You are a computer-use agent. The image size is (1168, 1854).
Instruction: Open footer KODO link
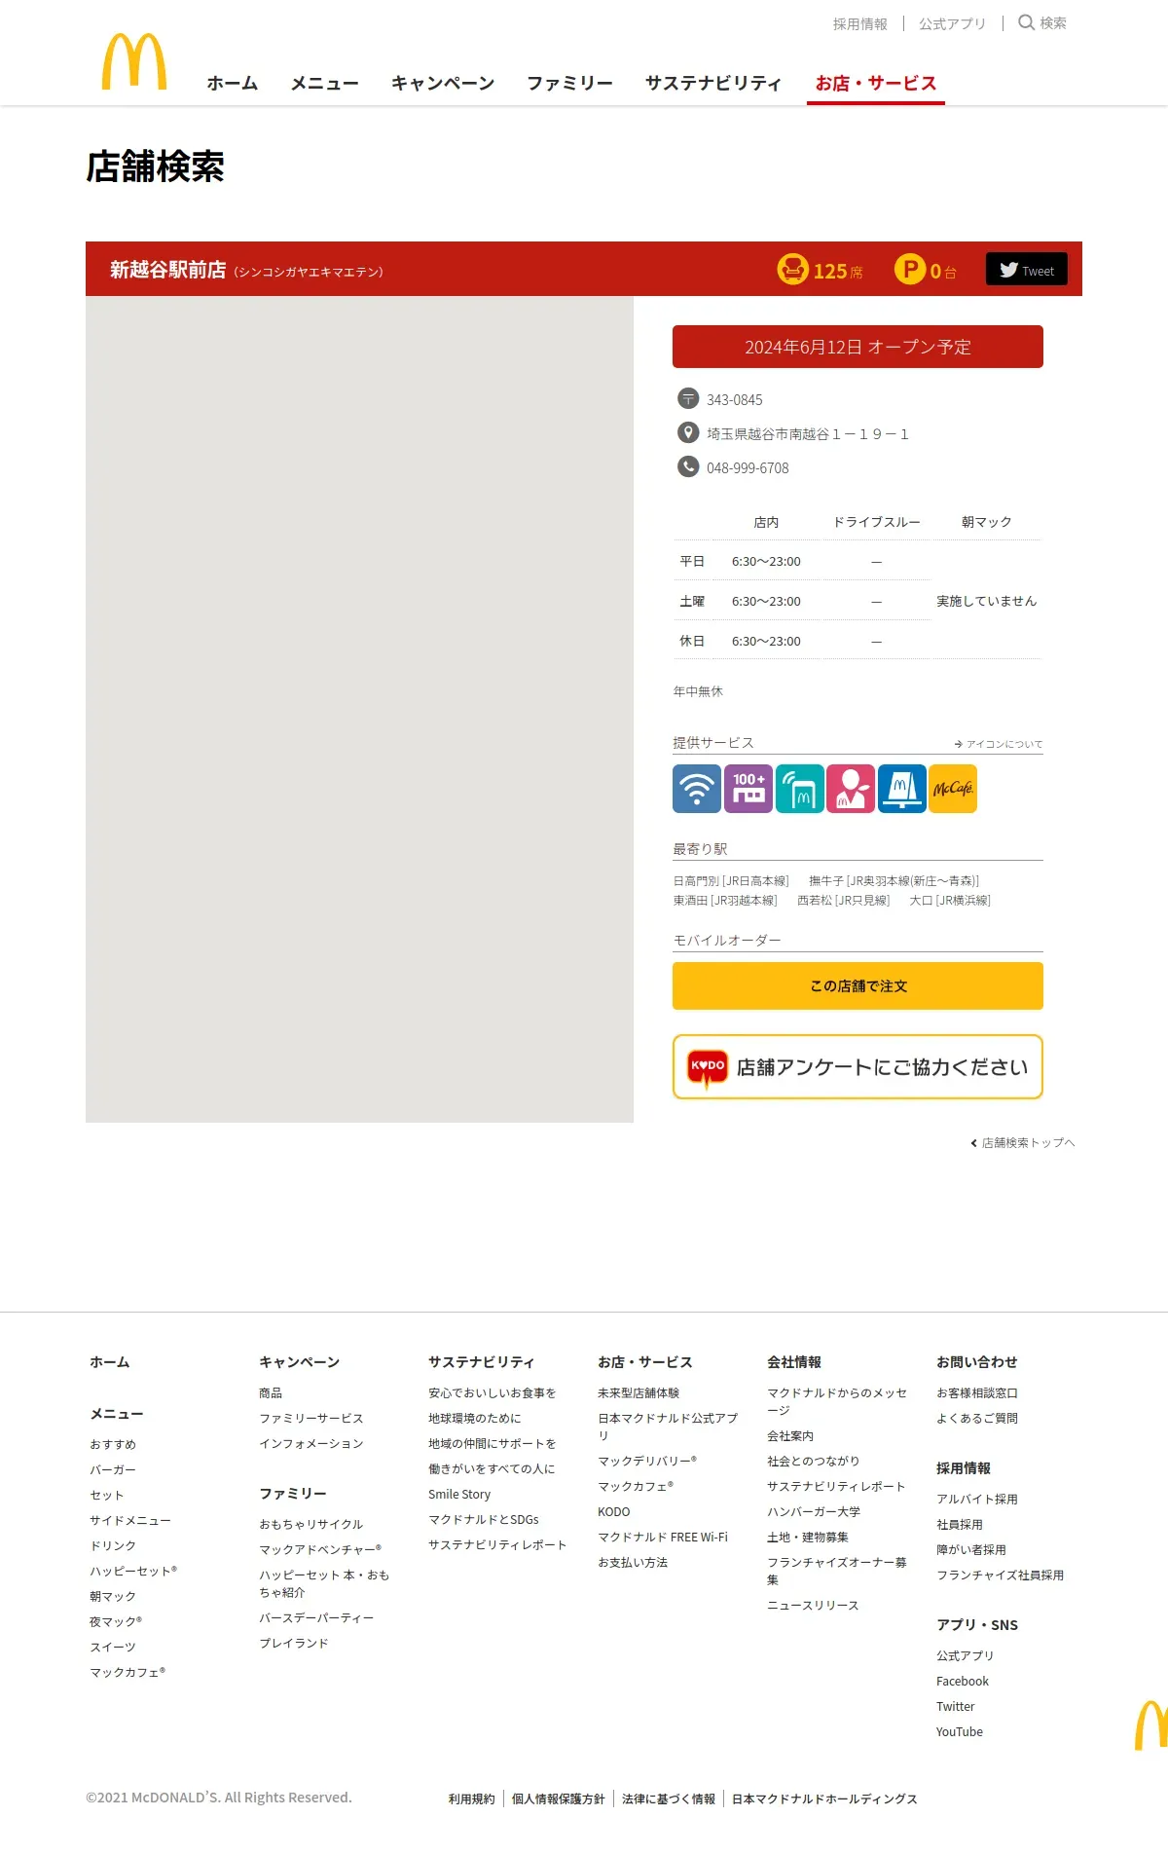(614, 1511)
